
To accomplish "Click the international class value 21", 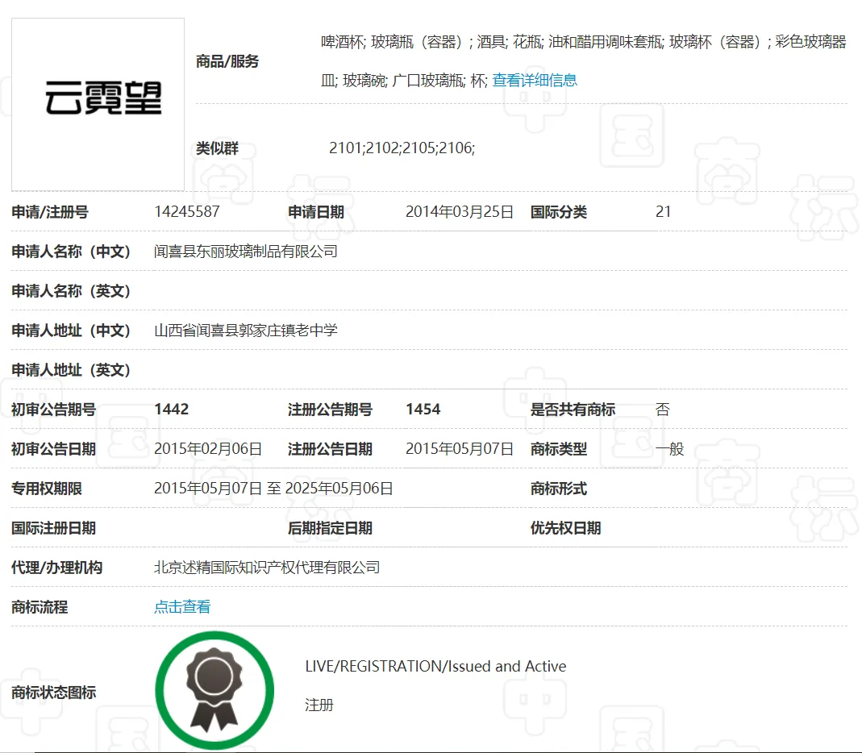I will [x=663, y=211].
